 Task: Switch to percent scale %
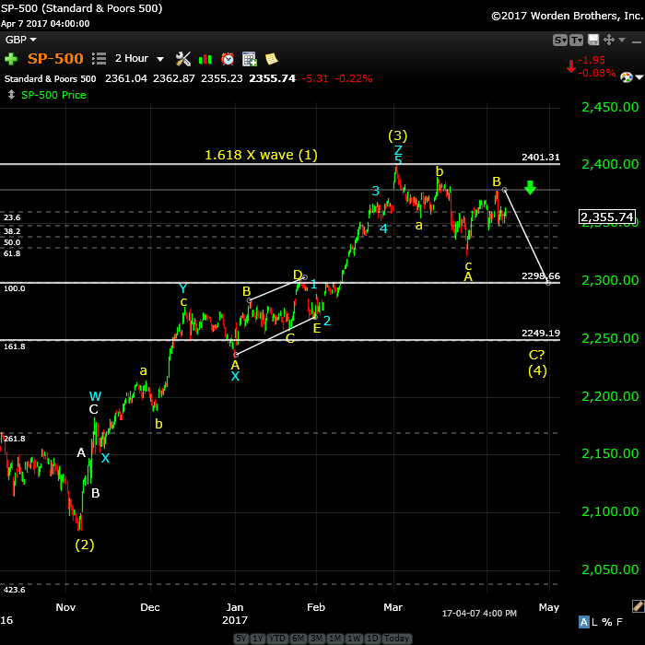click(607, 622)
